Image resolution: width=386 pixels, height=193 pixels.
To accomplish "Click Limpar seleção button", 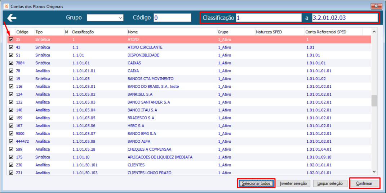I will [331, 183].
